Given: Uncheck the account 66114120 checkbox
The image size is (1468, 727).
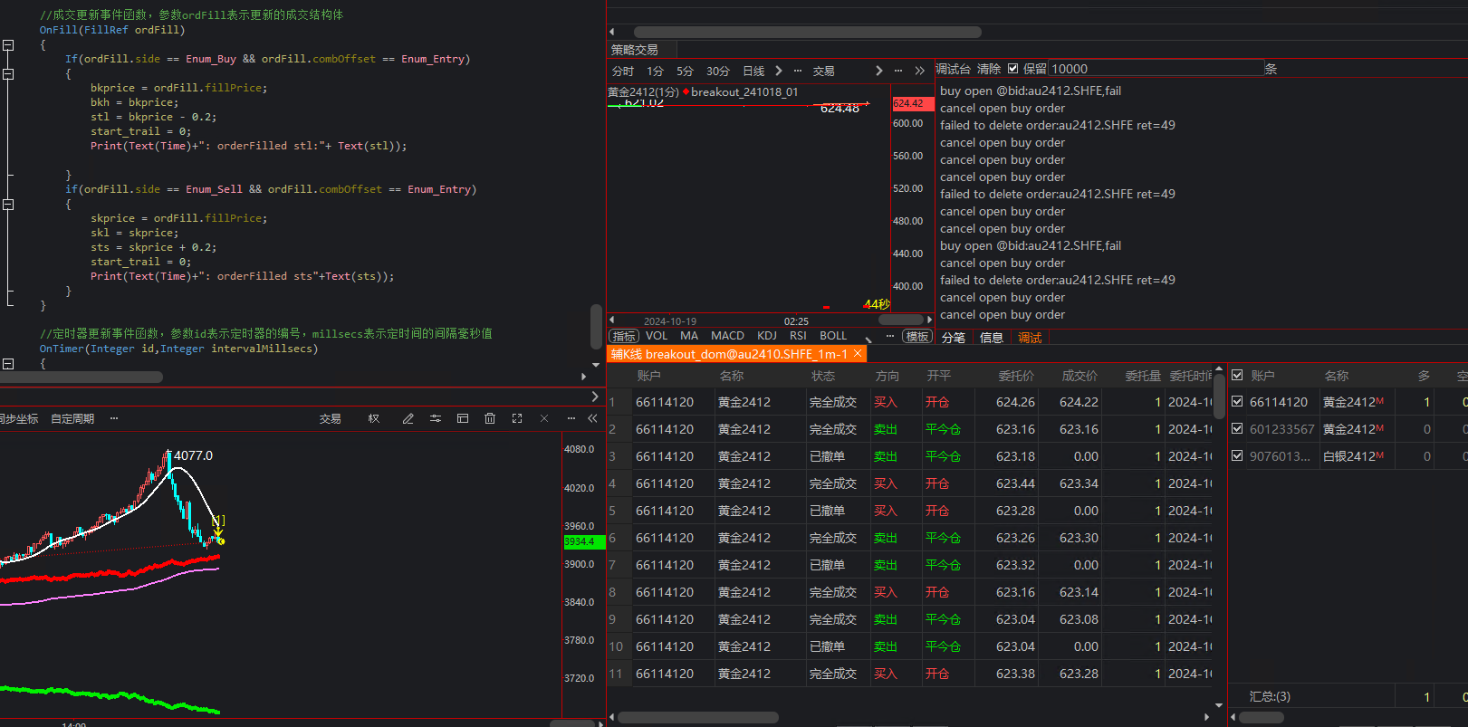Looking at the screenshot, I should (x=1237, y=402).
